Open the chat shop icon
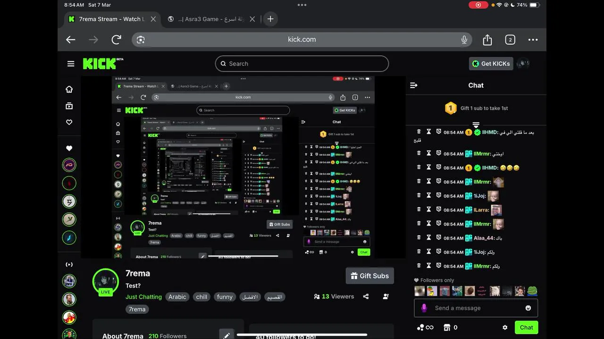Screen dimensions: 604x339 (447, 327)
